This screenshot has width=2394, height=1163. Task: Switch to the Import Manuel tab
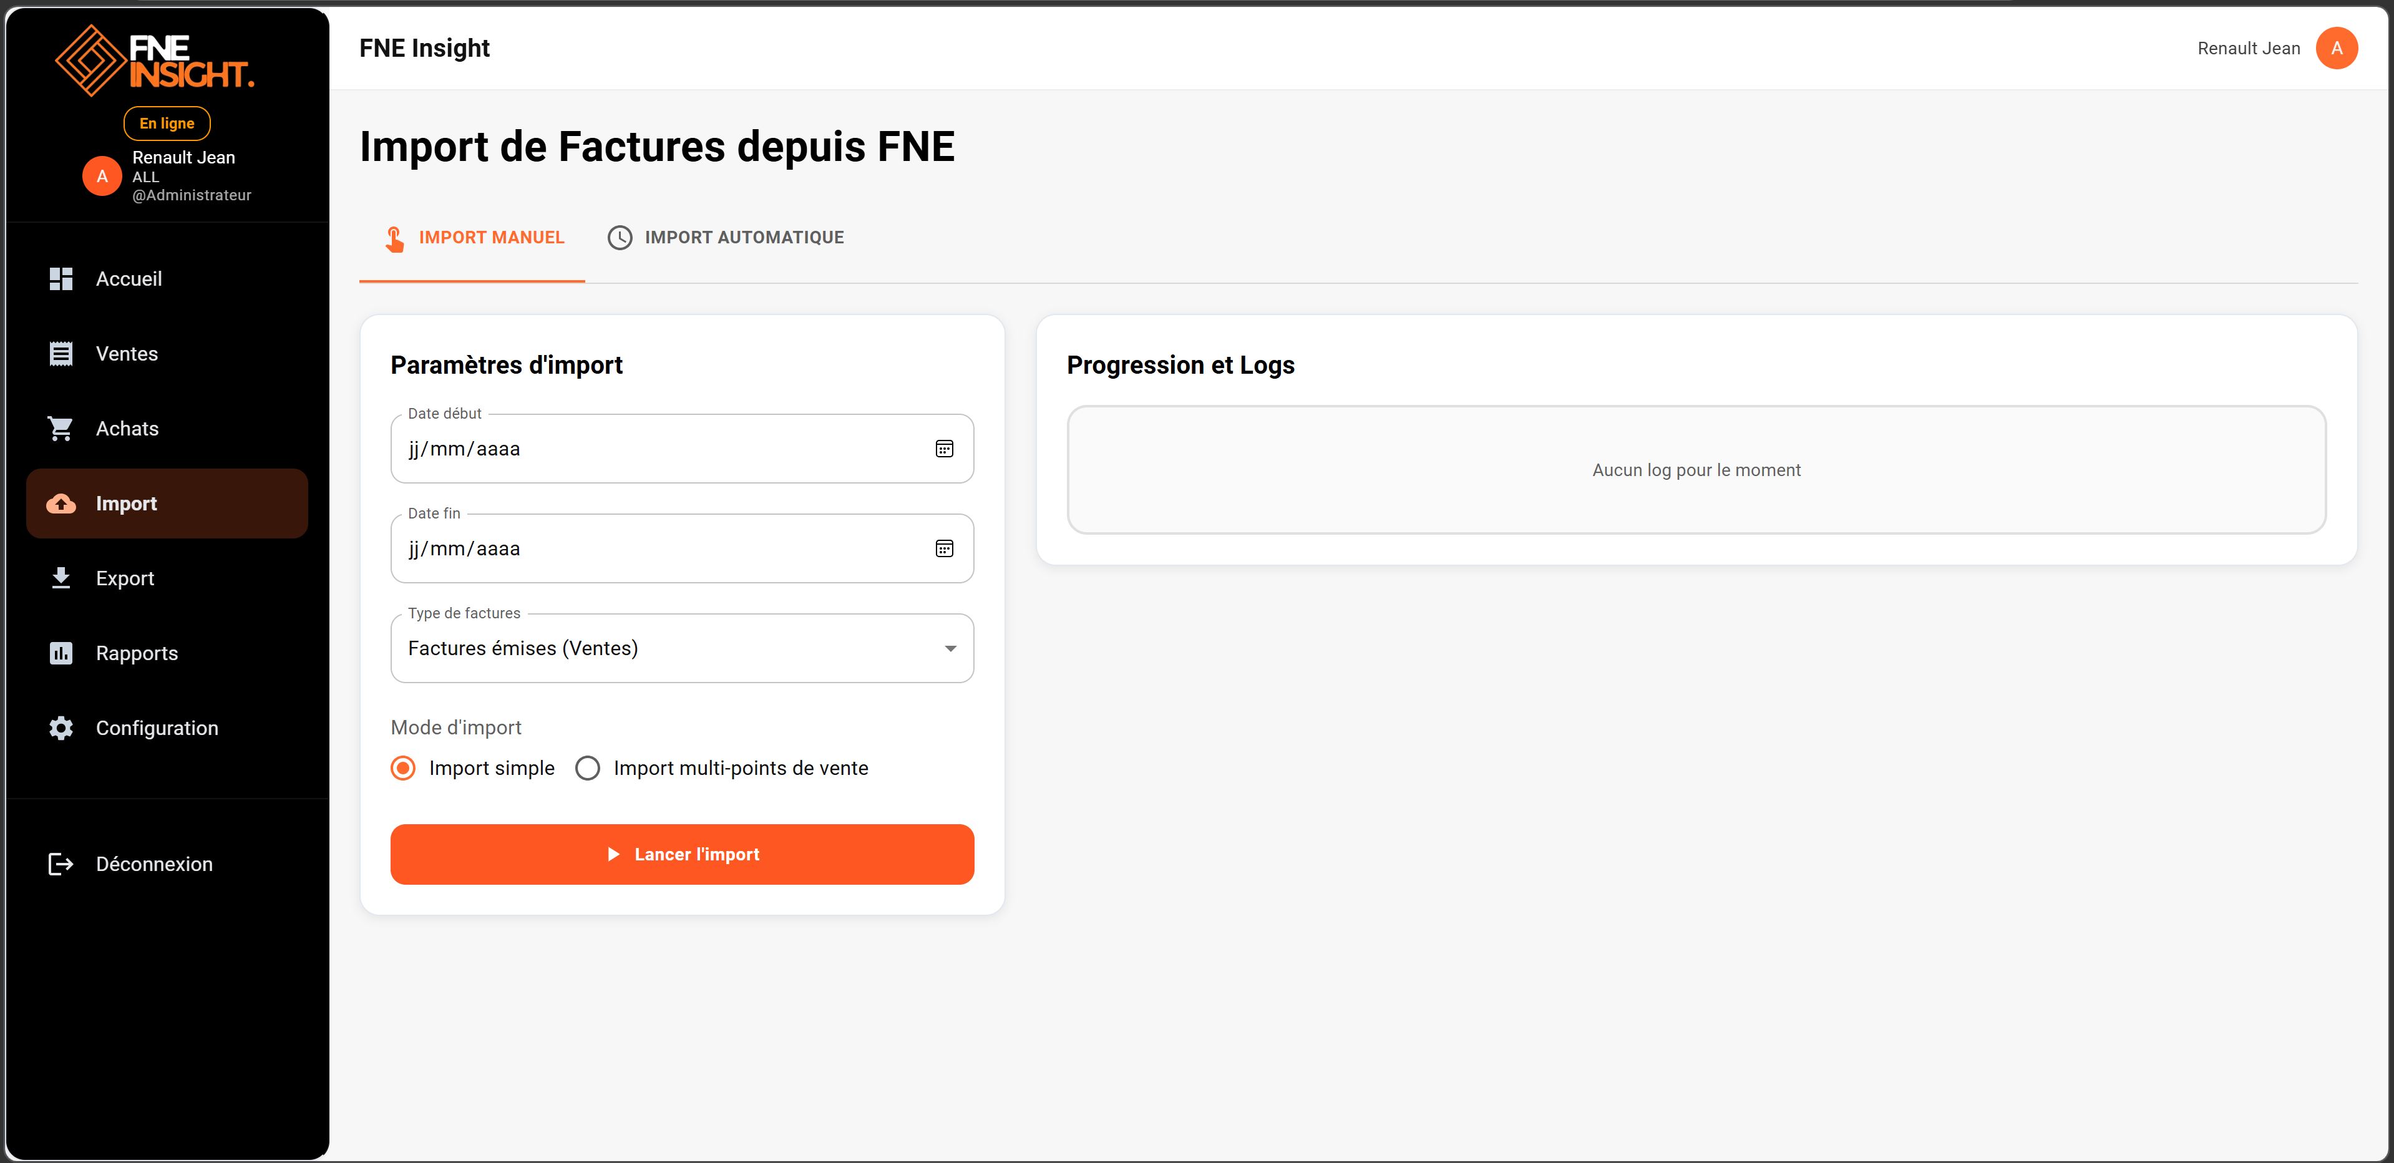click(x=473, y=238)
